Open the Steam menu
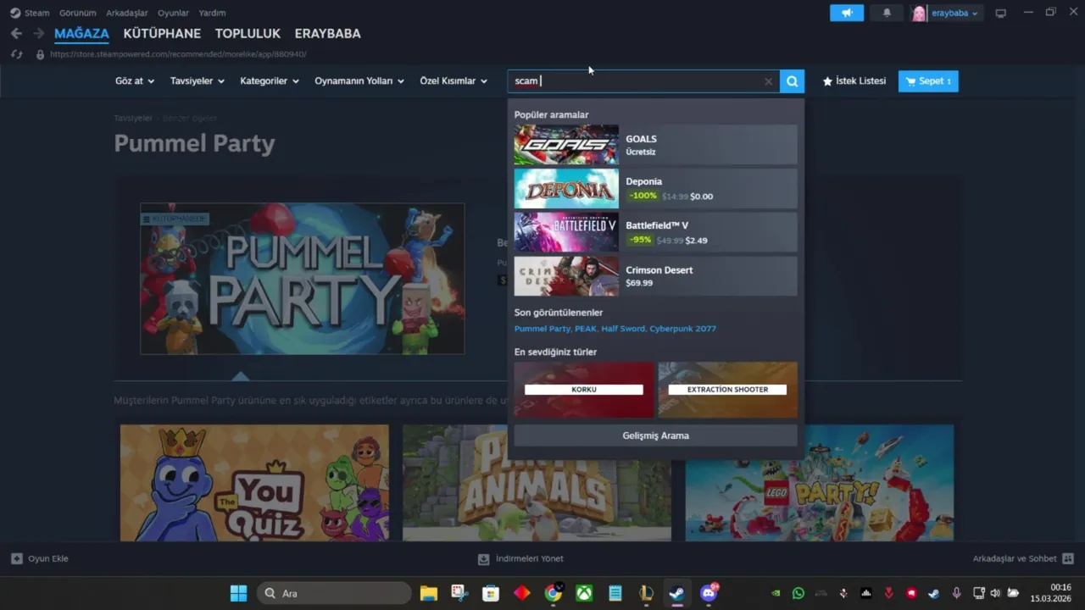Screen dimensions: 1085x610 tap(37, 13)
